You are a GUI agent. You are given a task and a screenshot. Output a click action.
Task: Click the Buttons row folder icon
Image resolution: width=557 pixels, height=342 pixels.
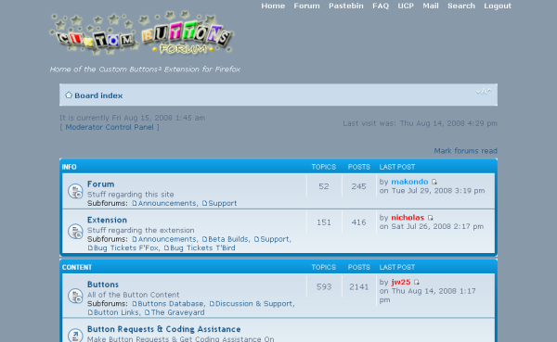coord(75,296)
